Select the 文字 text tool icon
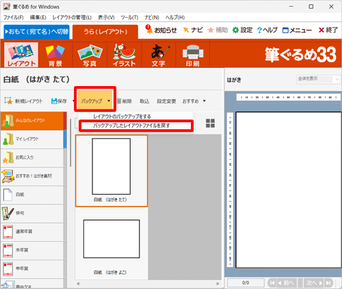This screenshot has height=289, width=342. point(159,55)
